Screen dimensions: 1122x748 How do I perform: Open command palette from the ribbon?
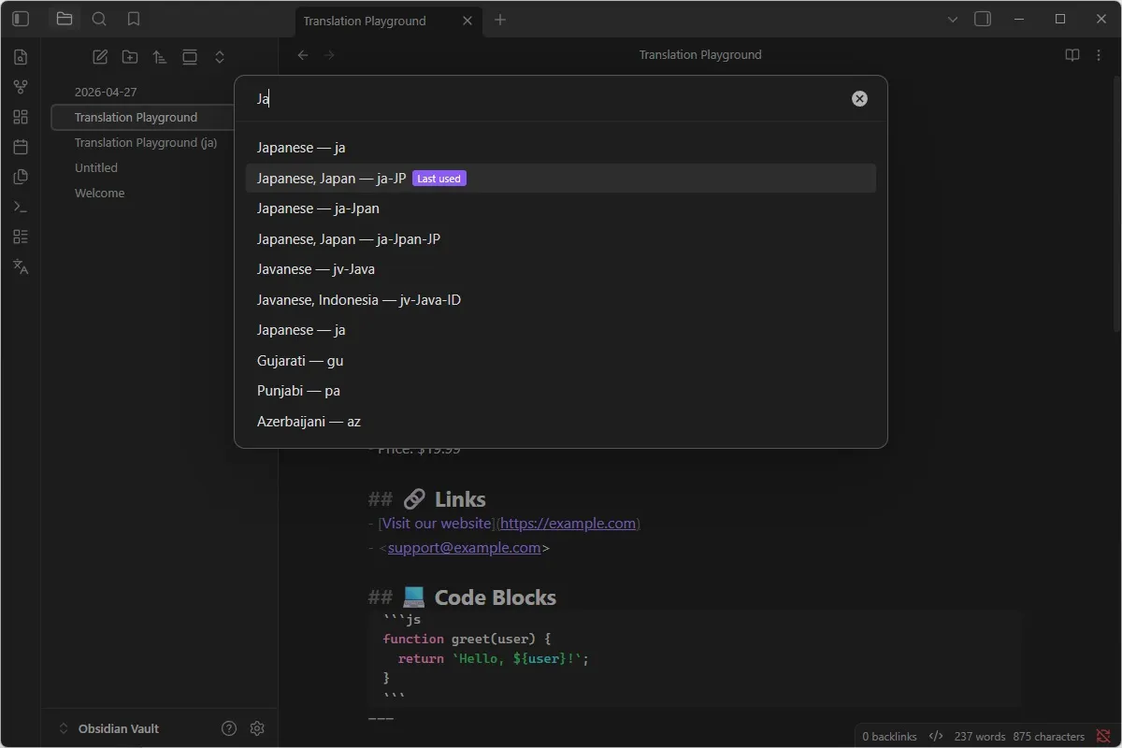(x=21, y=207)
